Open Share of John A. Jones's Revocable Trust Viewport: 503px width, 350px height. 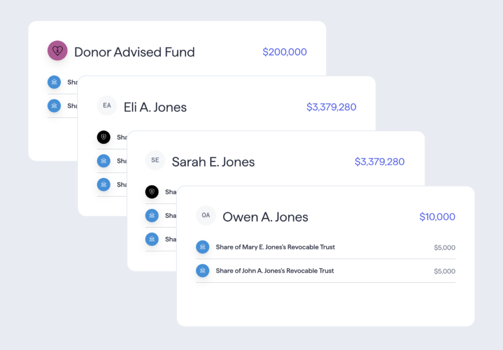click(326, 271)
